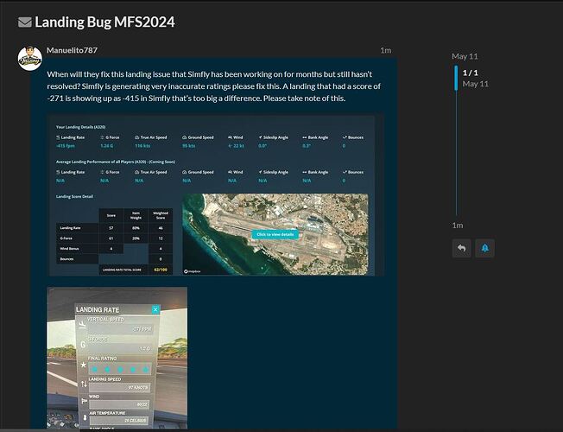The height and width of the screenshot is (432, 563).
Task: Click the 'Landing Score Detail' heading
Action: pyautogui.click(x=74, y=197)
